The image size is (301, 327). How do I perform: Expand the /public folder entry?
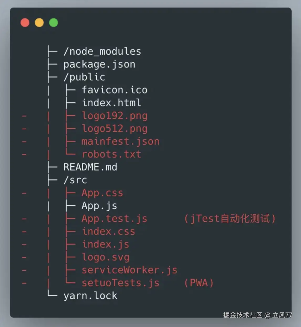coord(84,77)
